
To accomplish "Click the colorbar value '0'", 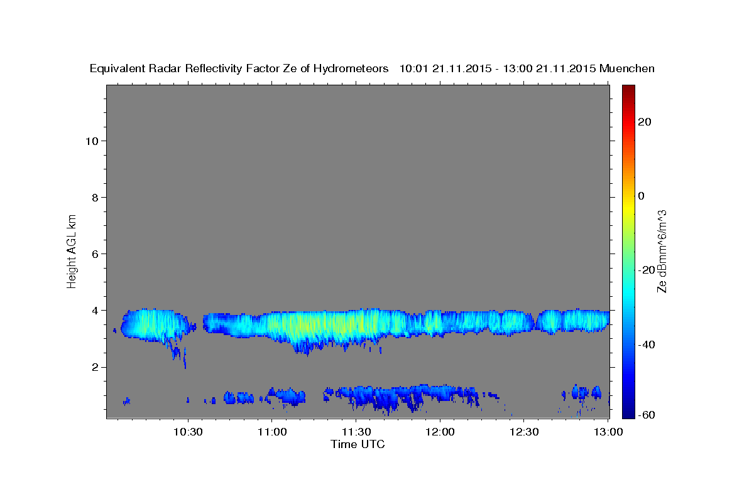I will click(642, 196).
